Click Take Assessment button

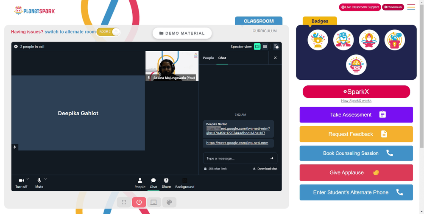pyautogui.click(x=356, y=114)
